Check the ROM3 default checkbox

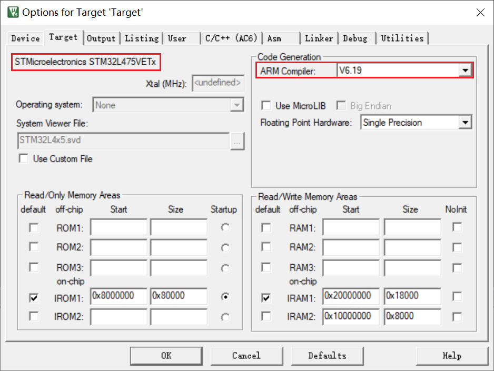(34, 267)
